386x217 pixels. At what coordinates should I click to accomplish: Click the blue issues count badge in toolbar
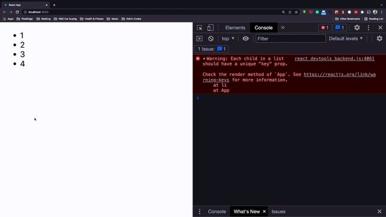(340, 28)
